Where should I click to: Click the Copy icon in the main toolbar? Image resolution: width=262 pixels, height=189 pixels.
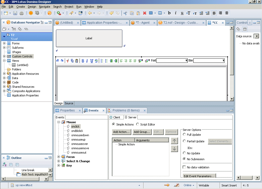pos(132,13)
